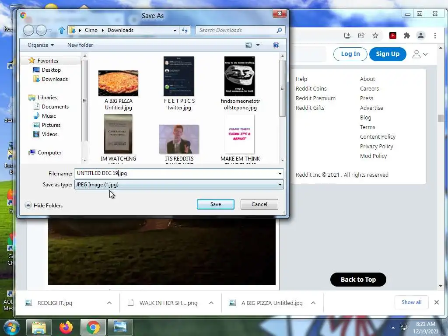
Task: Click Reddit Log In button
Action: coord(350,54)
